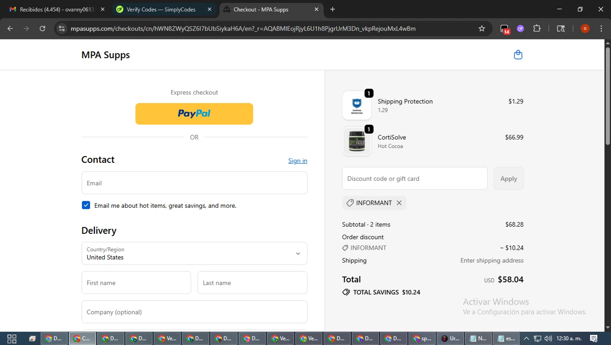Click the Apply discount button
Screen dimensions: 611x345
(x=508, y=178)
